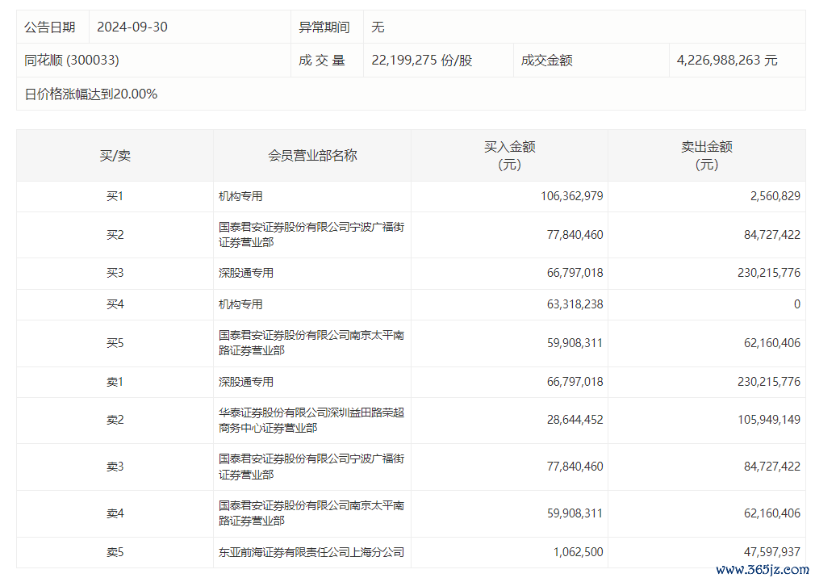Image resolution: width=815 pixels, height=582 pixels.
Task: Click 84,727,422 in the 买2 row
Action: pyautogui.click(x=772, y=235)
